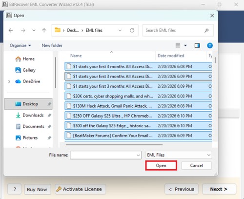Click file icon of '$250 OFF Galaxy' row
Image resolution: width=244 pixels, height=199 pixels.
click(x=69, y=116)
